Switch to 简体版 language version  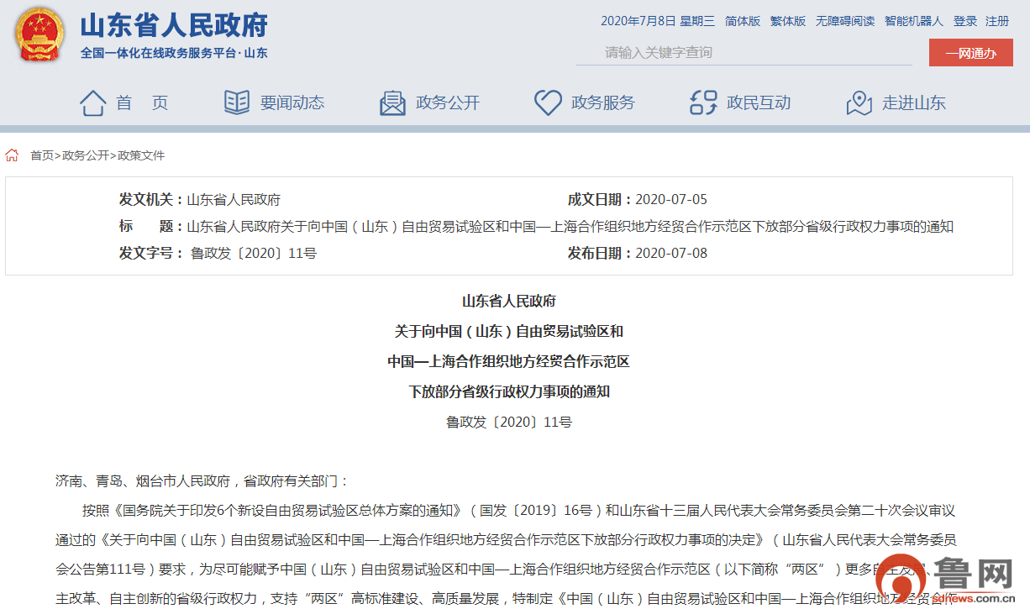coord(742,21)
